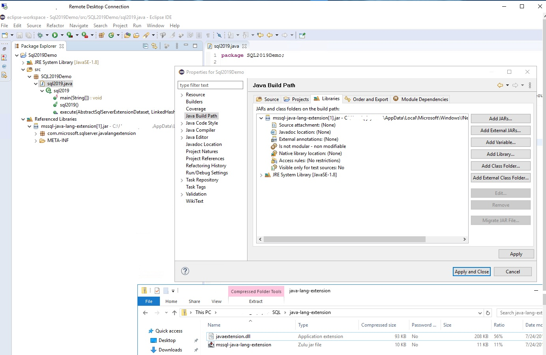Screen dimensions: 546x355
Task: Click the Apply and Close button
Action: (x=471, y=271)
